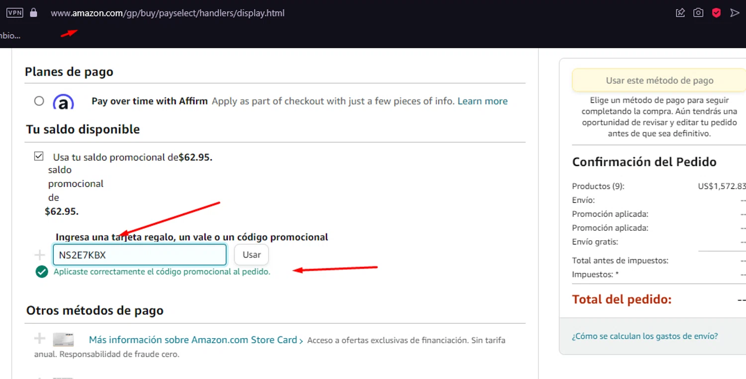The width and height of the screenshot is (746, 379).
Task: Expand the Amazon.com Store Card option
Action: point(39,339)
